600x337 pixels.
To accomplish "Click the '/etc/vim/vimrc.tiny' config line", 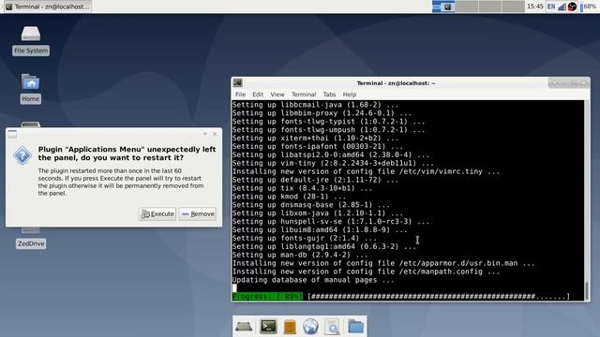I will [x=366, y=171].
